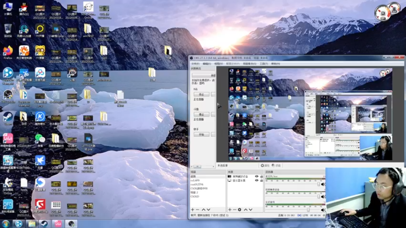
Task: Hide the 显示器采集 source with eye icon
Action: 256,180
